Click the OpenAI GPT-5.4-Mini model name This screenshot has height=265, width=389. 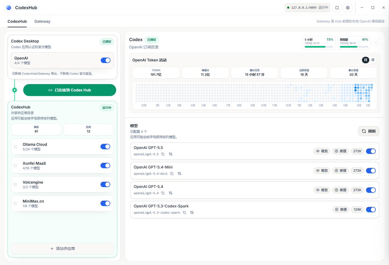pyautogui.click(x=153, y=167)
